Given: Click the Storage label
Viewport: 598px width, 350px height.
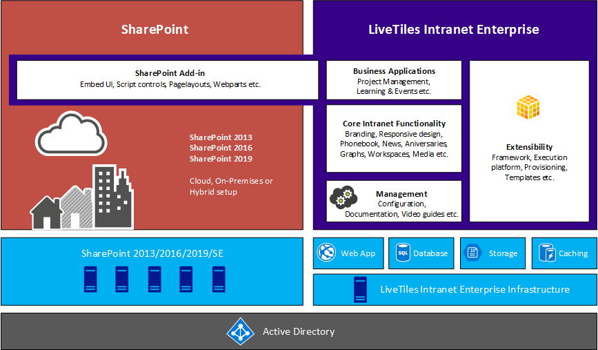Looking at the screenshot, I should [503, 253].
